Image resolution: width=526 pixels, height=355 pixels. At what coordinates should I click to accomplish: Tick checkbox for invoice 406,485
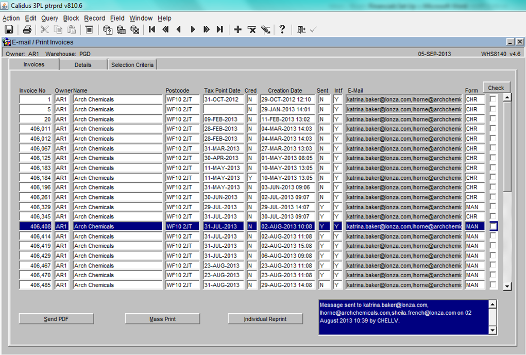point(493,284)
